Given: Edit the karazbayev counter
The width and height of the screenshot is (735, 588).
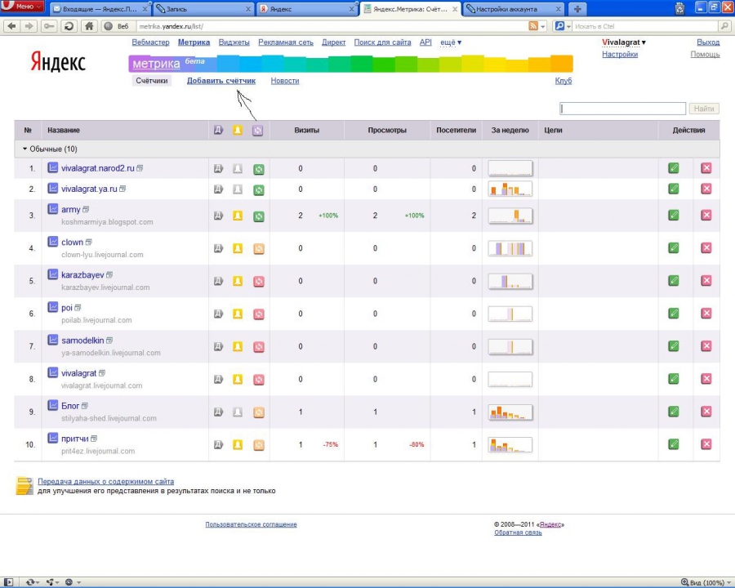Looking at the screenshot, I should (674, 280).
